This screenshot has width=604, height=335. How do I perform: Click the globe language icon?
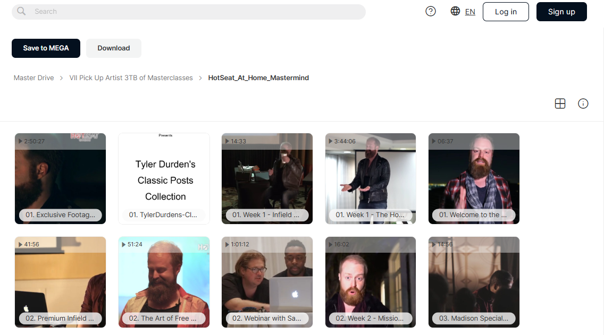[455, 11]
